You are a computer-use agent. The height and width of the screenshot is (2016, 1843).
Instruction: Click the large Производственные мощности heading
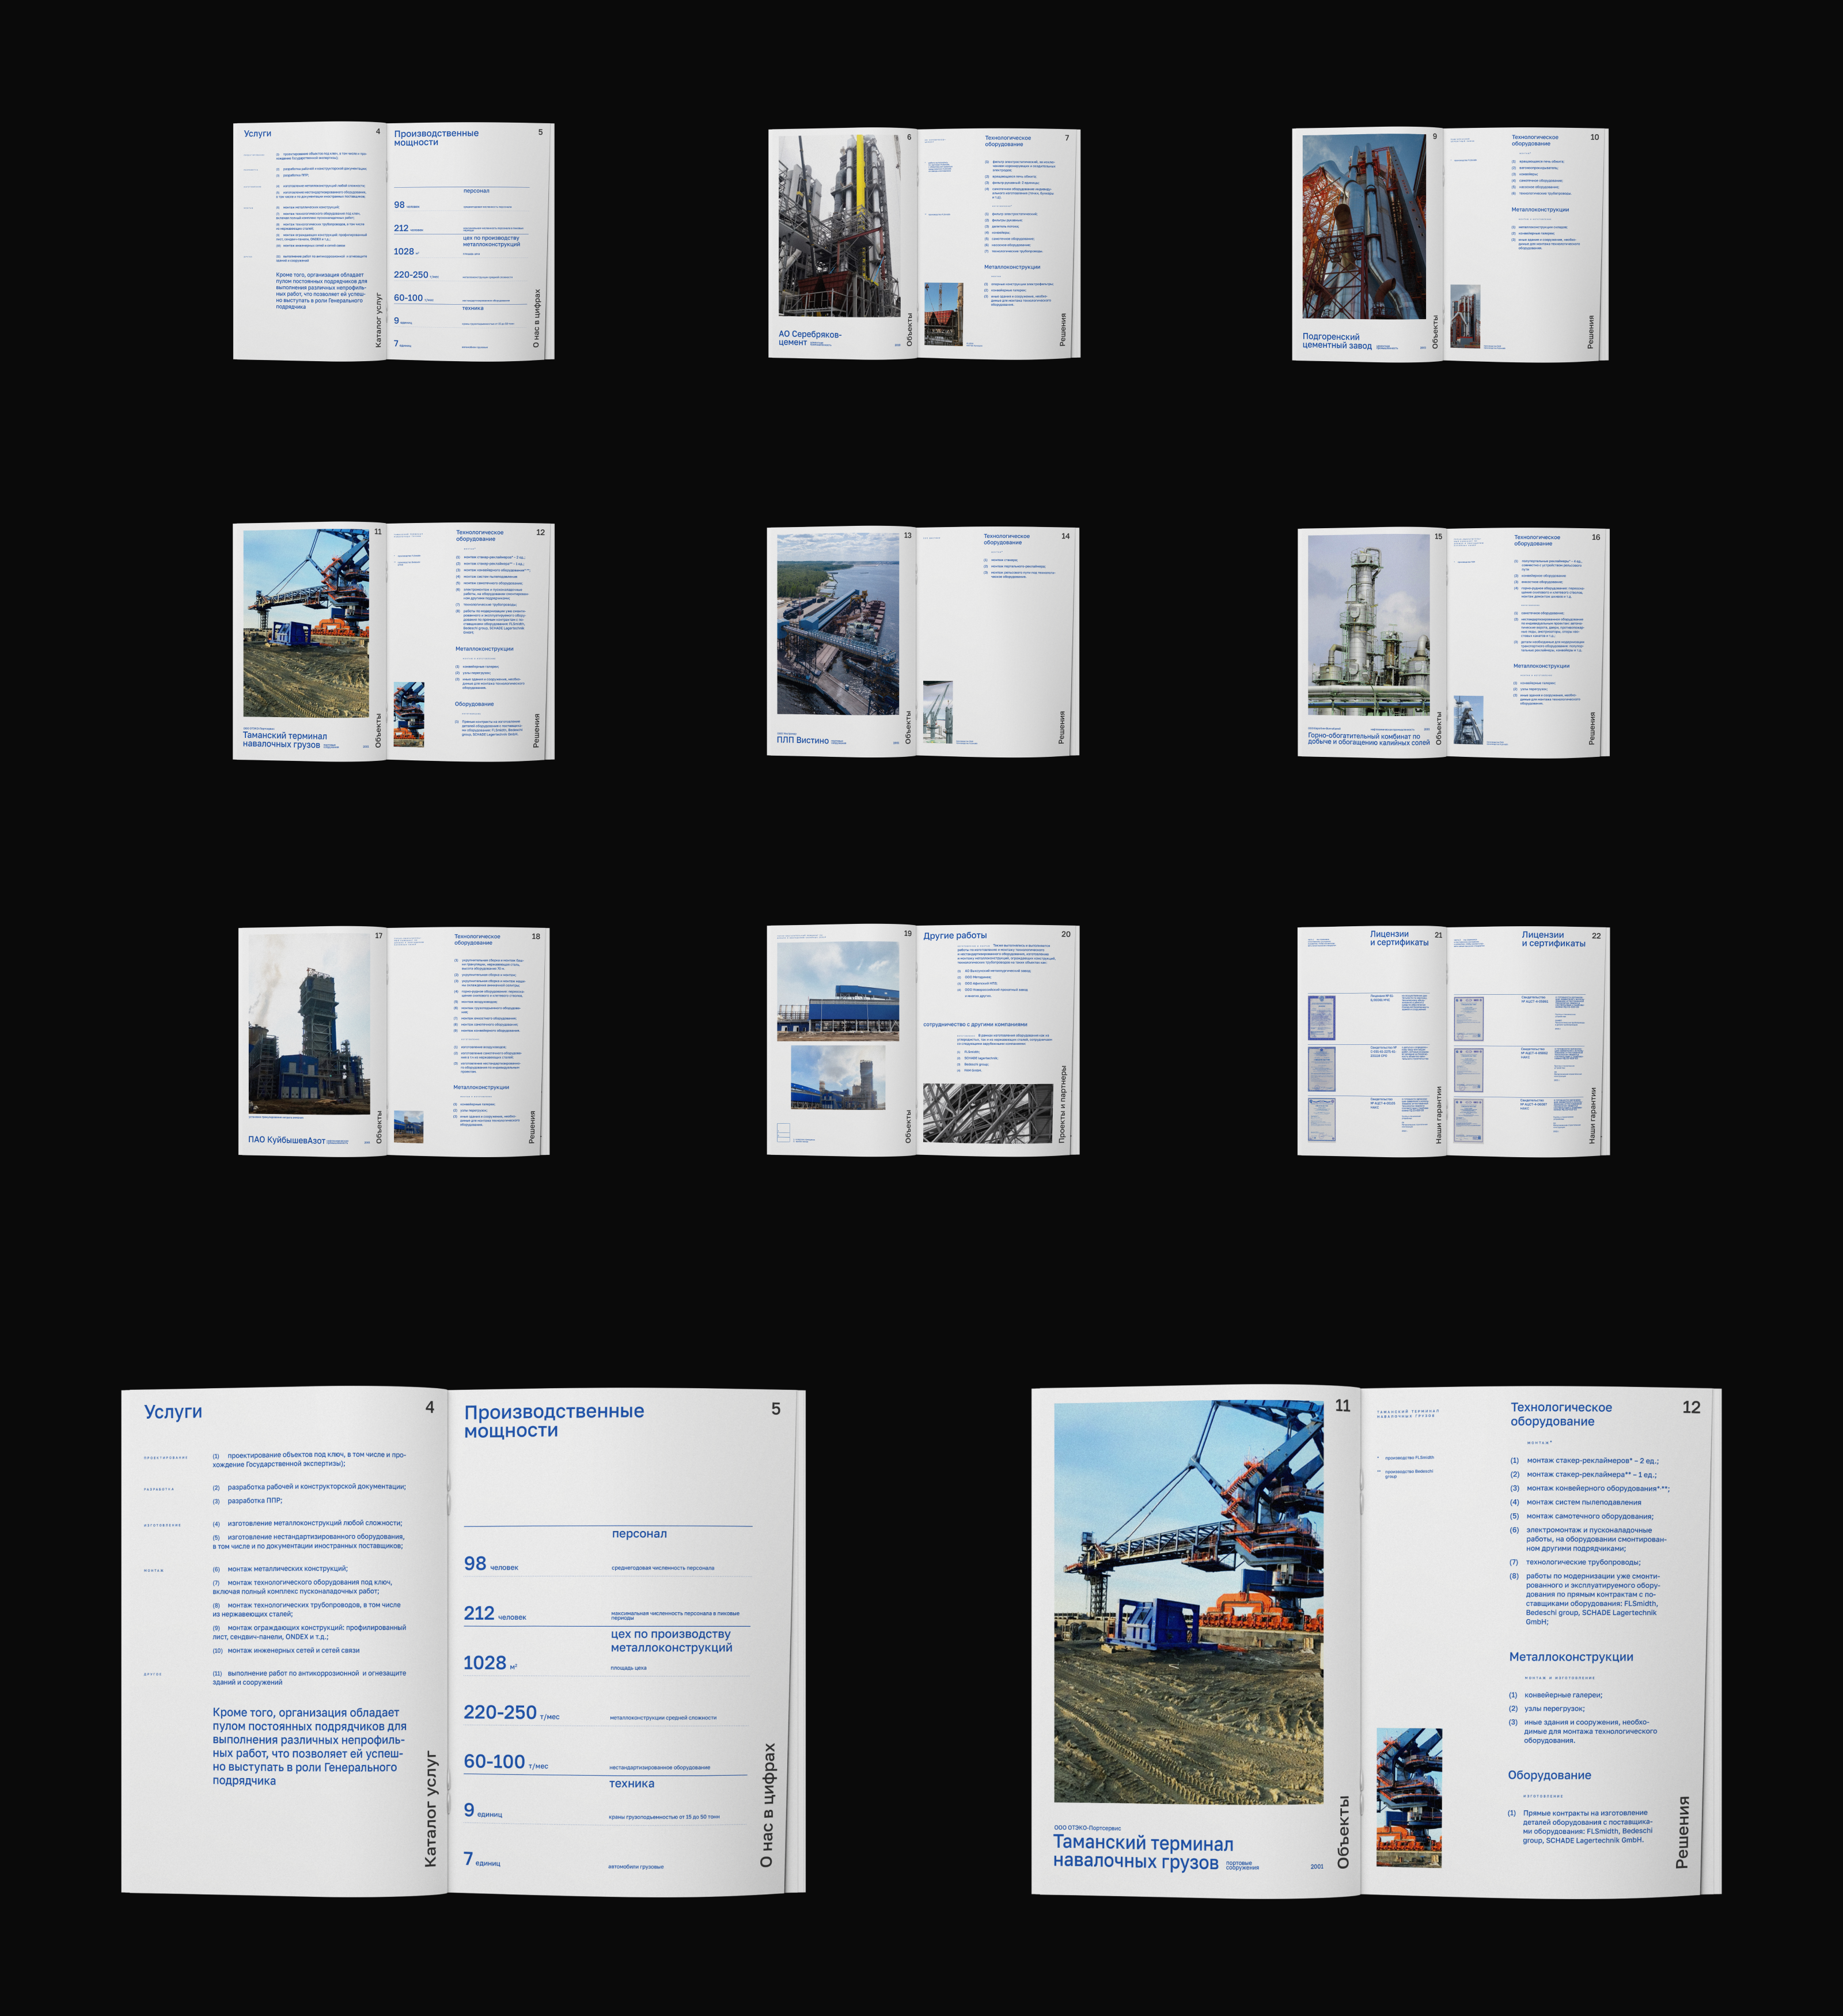coord(553,1420)
